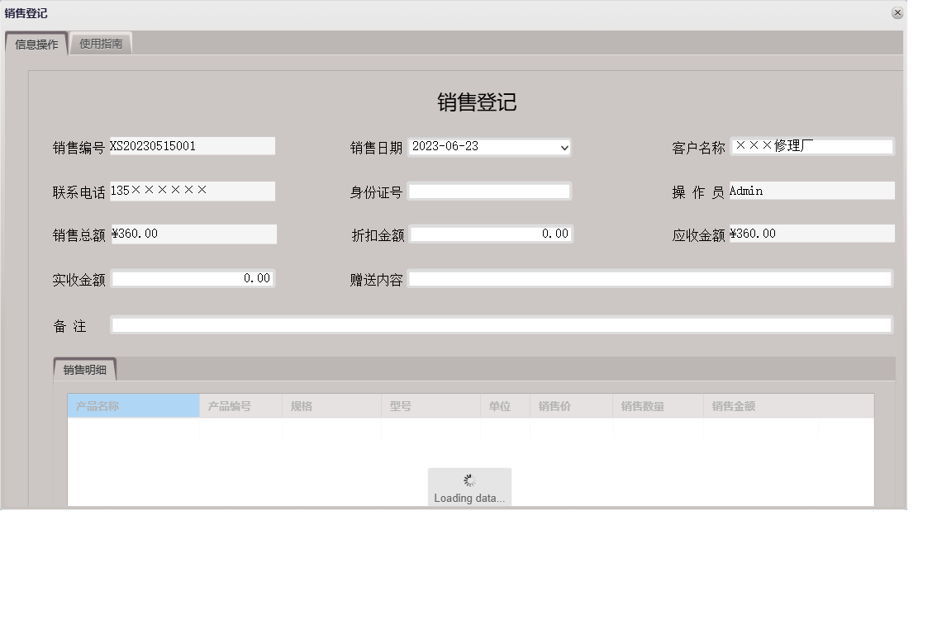Viewport: 937px width, 629px height.
Task: Click the 销售编号 field showing XS20230515001
Action: coord(193,146)
